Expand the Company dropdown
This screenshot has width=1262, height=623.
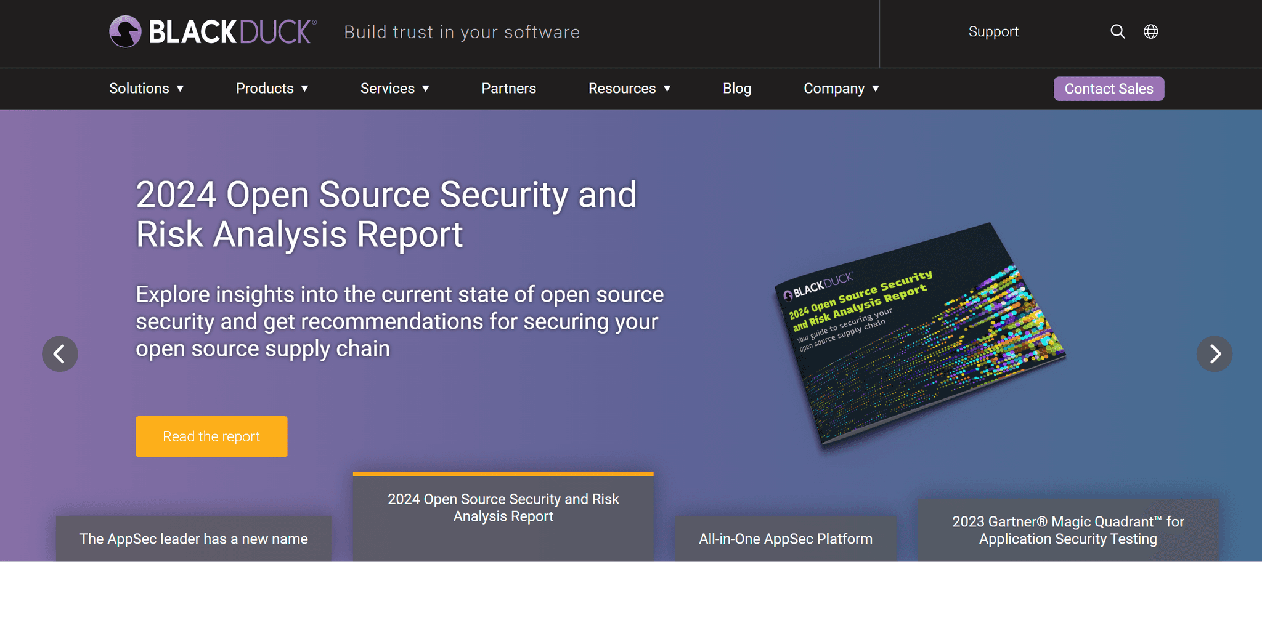(841, 88)
